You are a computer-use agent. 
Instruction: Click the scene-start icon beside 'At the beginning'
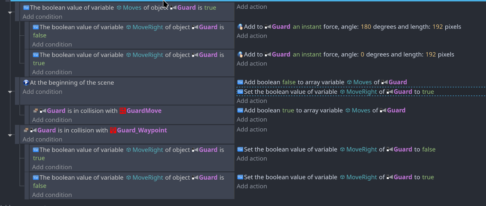[x=26, y=83]
